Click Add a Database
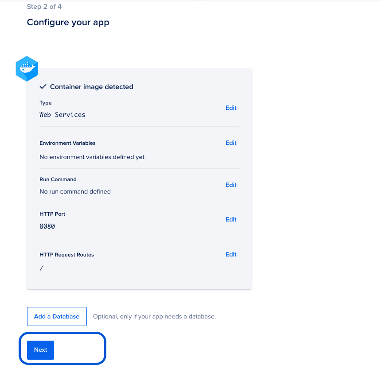382x365 pixels. point(57,316)
